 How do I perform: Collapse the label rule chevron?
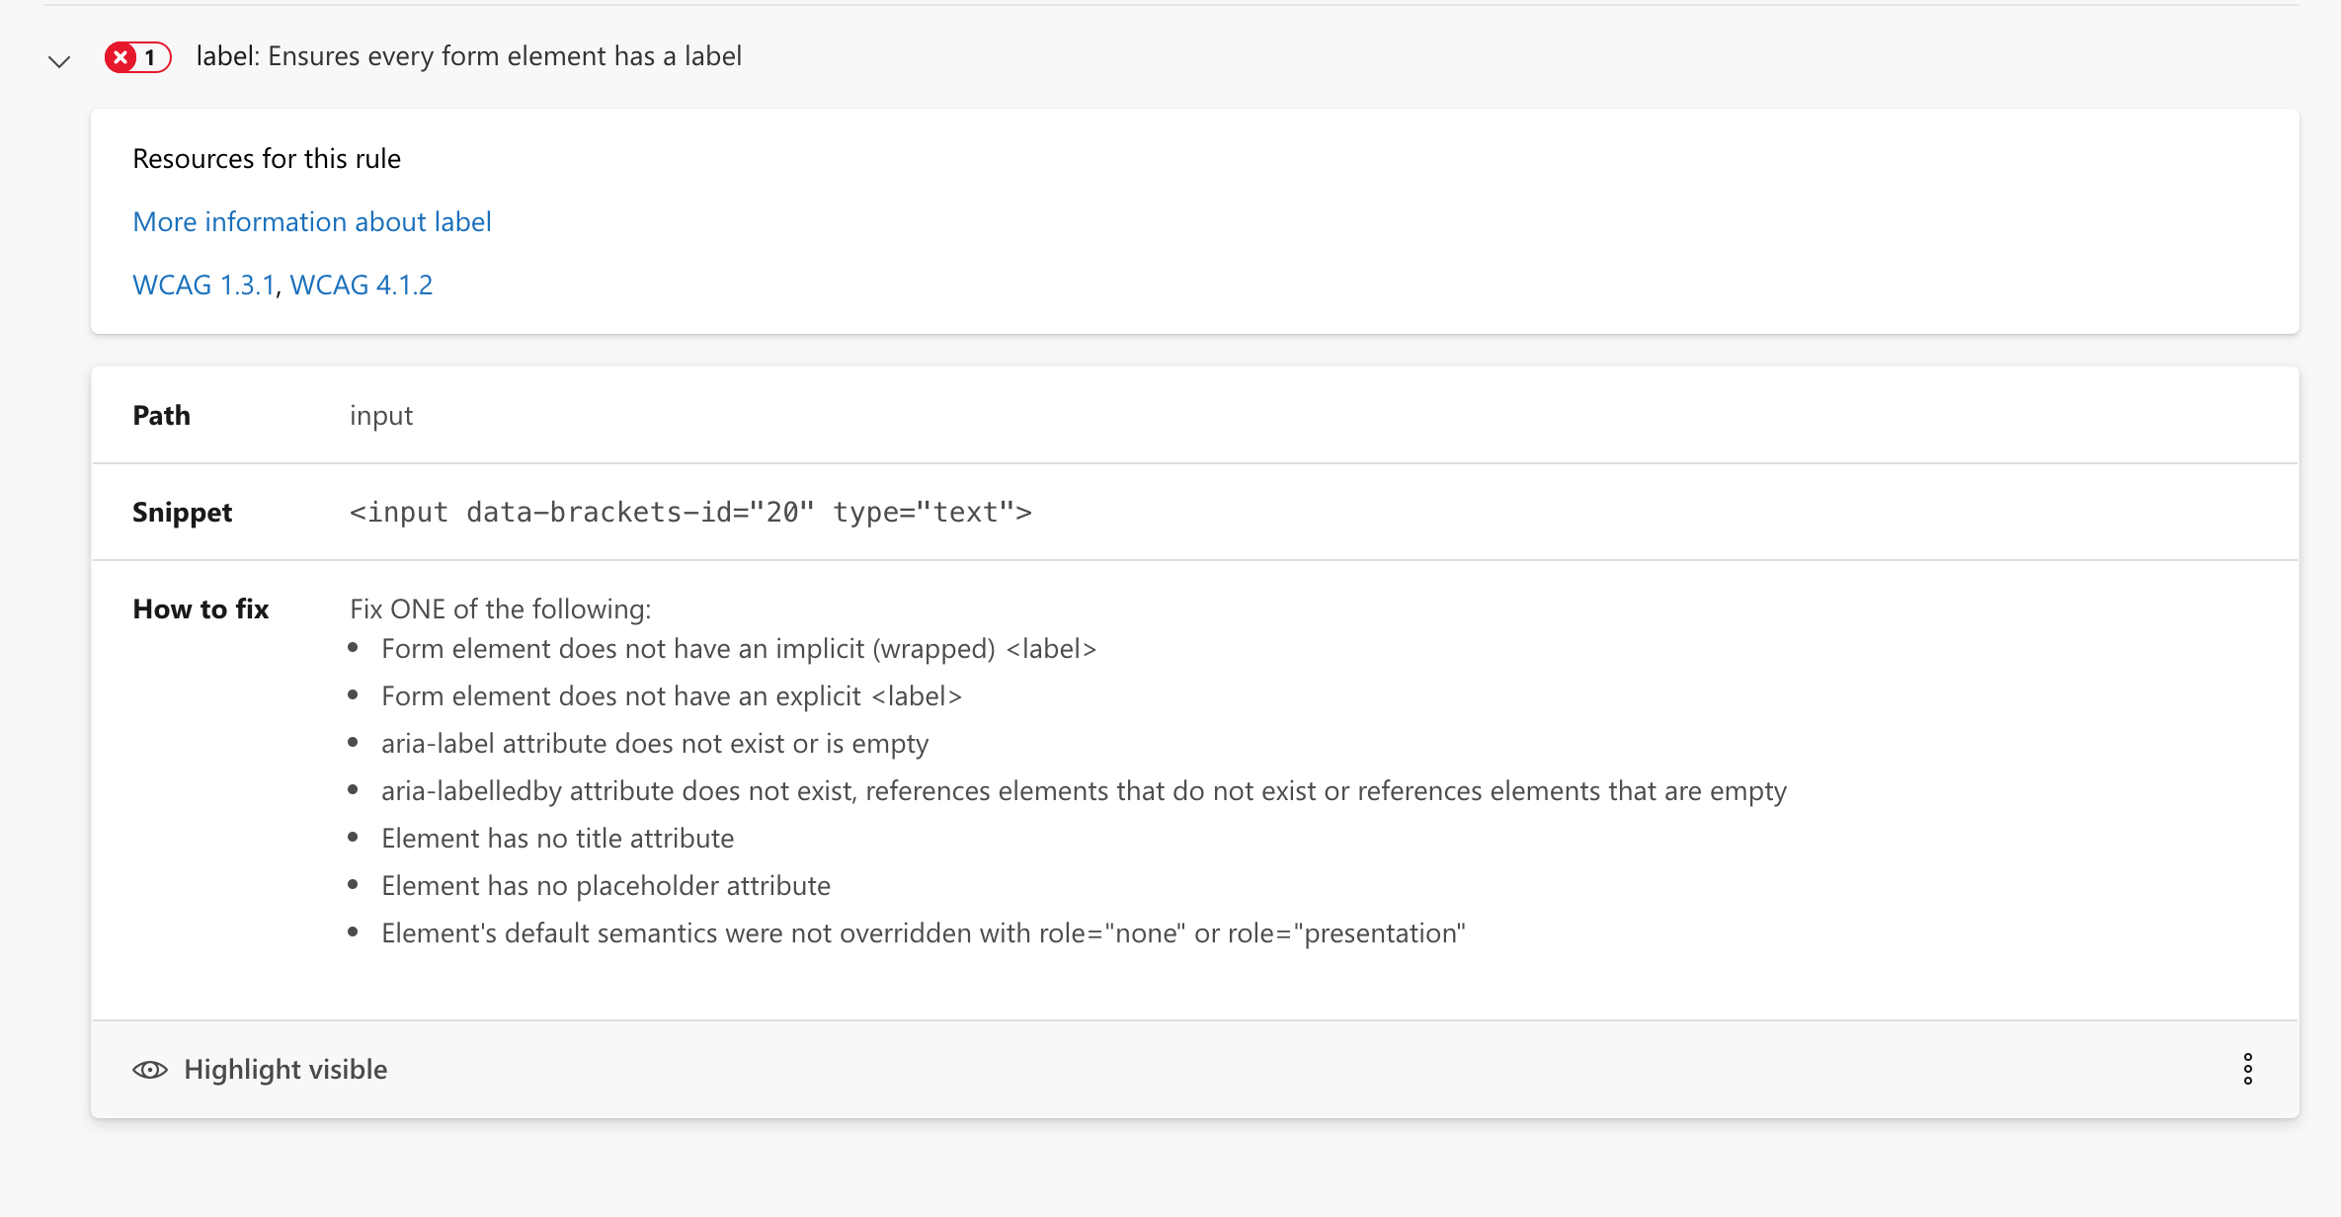coord(59,61)
